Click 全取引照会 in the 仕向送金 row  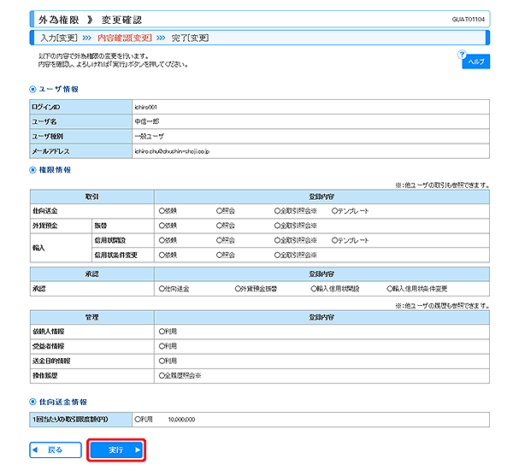pos(296,211)
